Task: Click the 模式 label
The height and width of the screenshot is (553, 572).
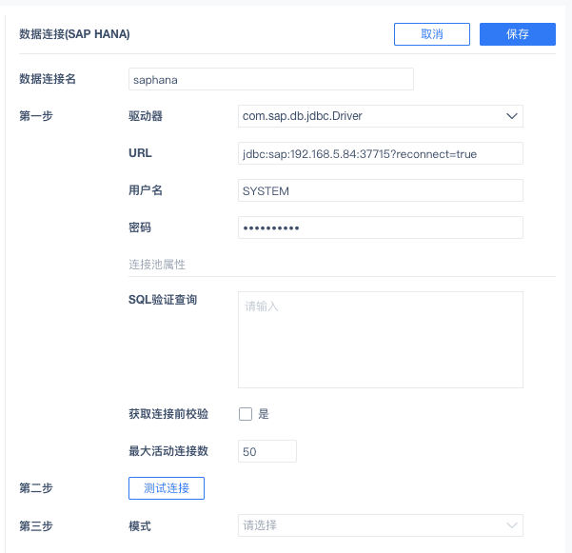Action: tap(140, 526)
